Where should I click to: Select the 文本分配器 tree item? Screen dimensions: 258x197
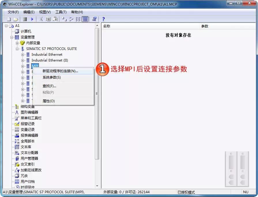tap(29, 153)
